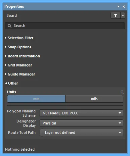Close the Properties panel
The height and width of the screenshot is (156, 130).
124,7
